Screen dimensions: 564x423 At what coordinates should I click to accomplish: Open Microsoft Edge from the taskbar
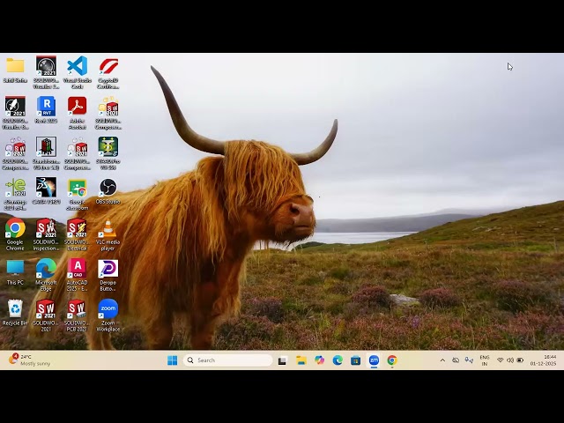(x=338, y=360)
